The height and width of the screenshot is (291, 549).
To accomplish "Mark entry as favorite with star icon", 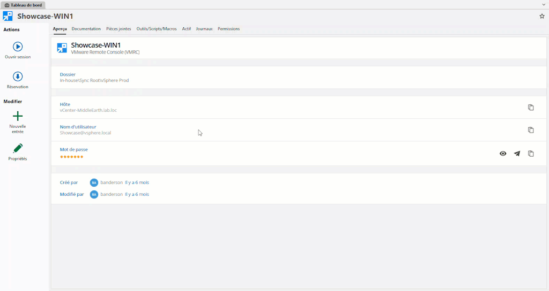I will coord(541,16).
